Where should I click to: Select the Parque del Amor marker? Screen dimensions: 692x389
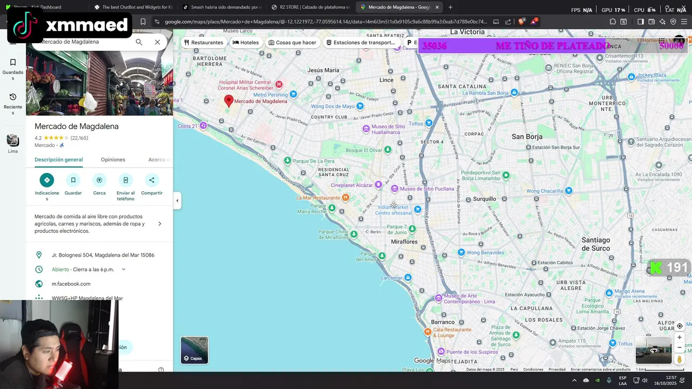[x=382, y=256]
